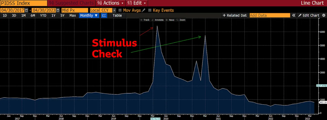Screen dimensions: 327x120
Task: Enable the Key Events checkbox
Action: [x=150, y=10]
